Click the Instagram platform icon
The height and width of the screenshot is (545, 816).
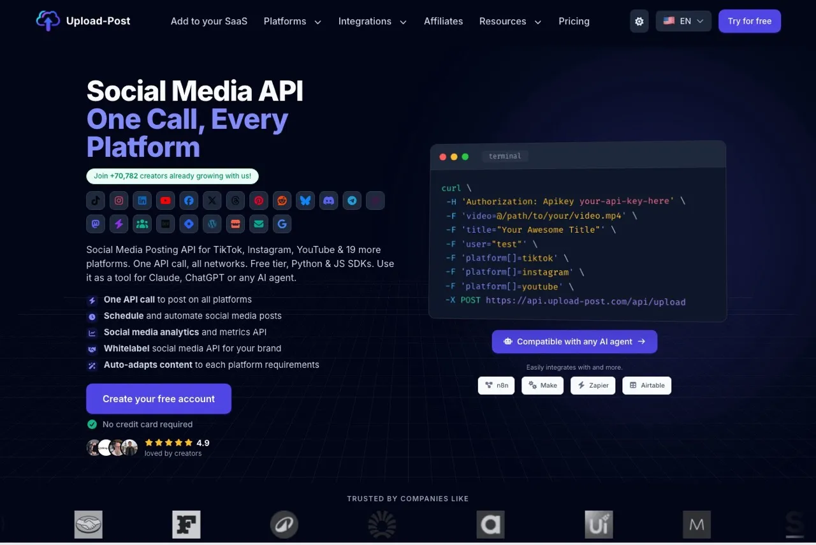tap(119, 200)
